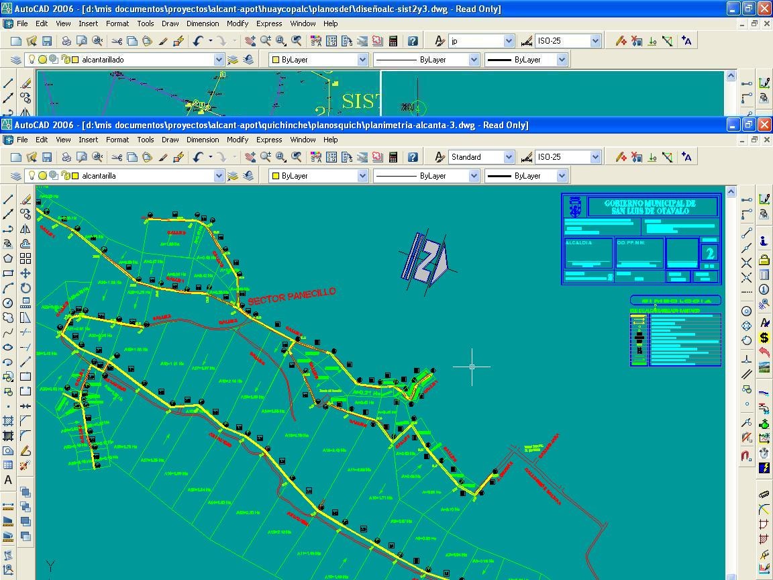773x580 pixels.
Task: Expand ISO-25 dimension style dropdown in lower window
Action: pyautogui.click(x=595, y=157)
